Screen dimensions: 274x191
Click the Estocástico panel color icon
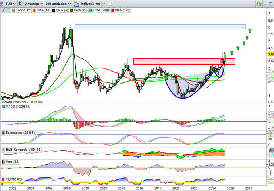click(x=3, y=133)
